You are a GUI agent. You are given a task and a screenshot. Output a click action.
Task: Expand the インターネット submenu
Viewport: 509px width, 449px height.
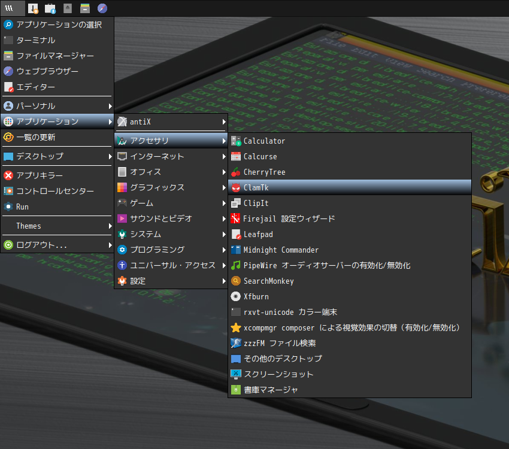171,156
